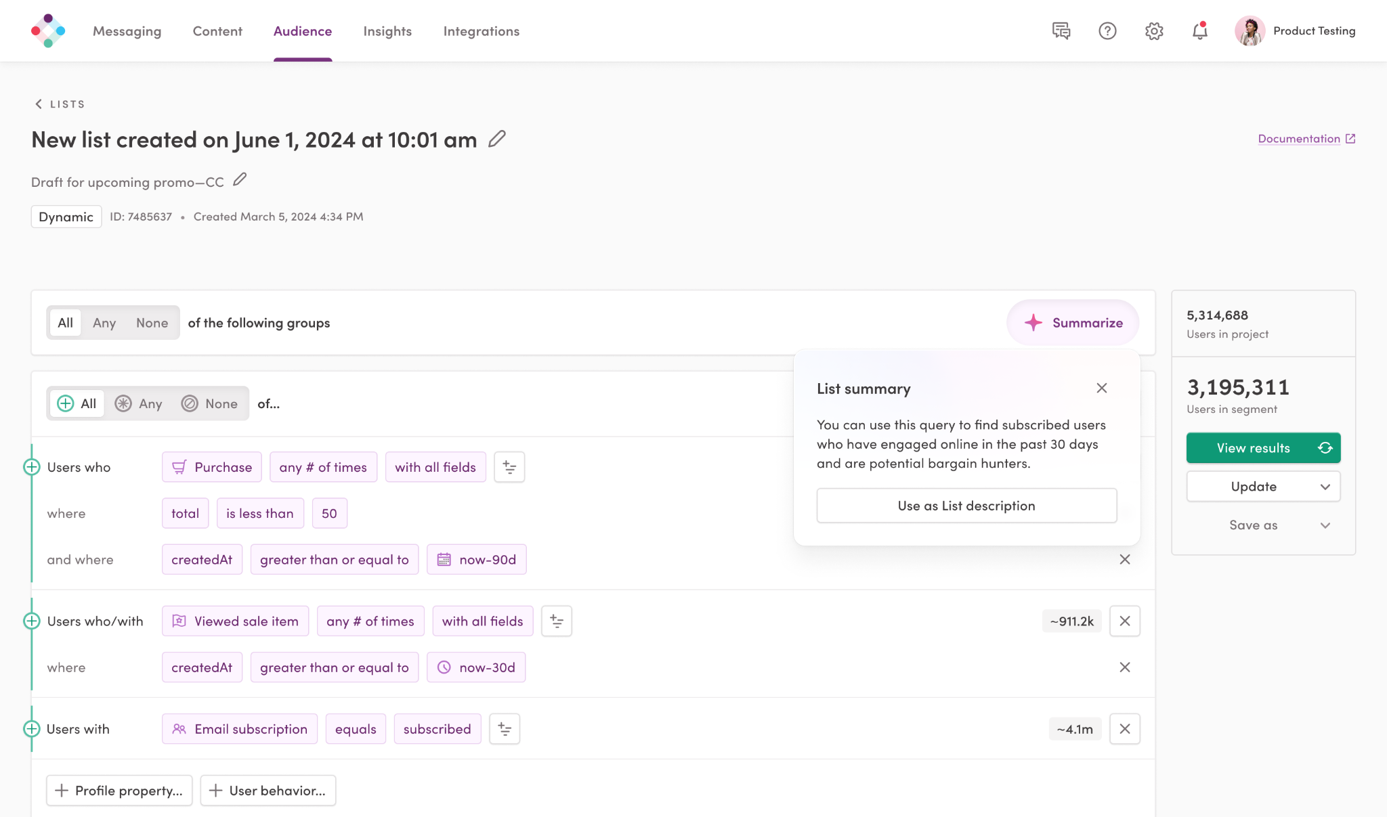Select Any in the top groups toggle
The image size is (1387, 817).
[104, 323]
